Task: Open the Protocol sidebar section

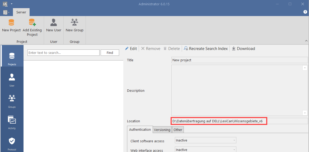Action: point(12,143)
